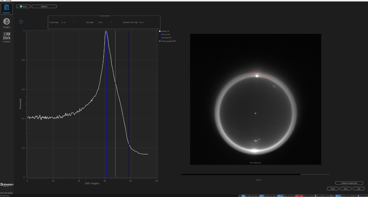368x197 pixels.
Task: Toggle the Intensity IP legend entry
Action: [x=165, y=31]
